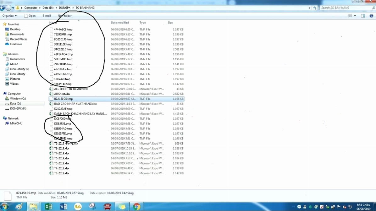Show the taskbar clock and date

[363, 207]
